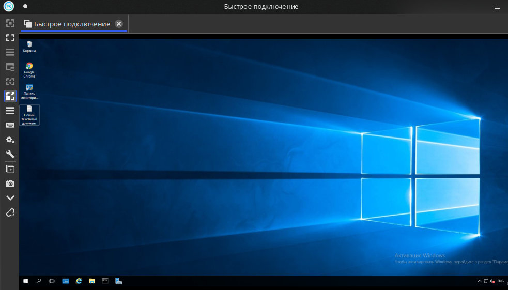Open Task View on the remote taskbar
508x290 pixels.
click(52, 281)
